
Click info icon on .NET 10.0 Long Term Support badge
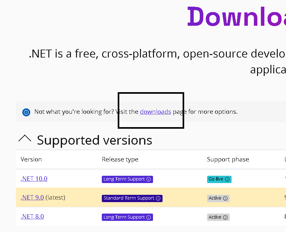coord(148,179)
